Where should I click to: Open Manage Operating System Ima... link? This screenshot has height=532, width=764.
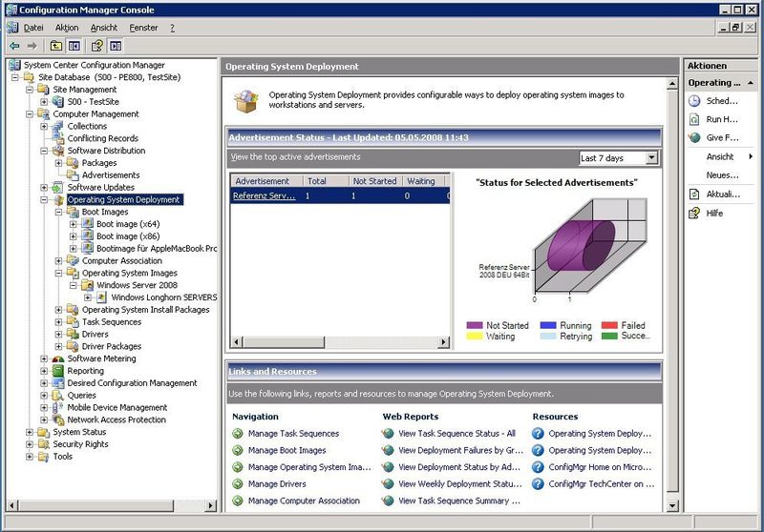[309, 467]
